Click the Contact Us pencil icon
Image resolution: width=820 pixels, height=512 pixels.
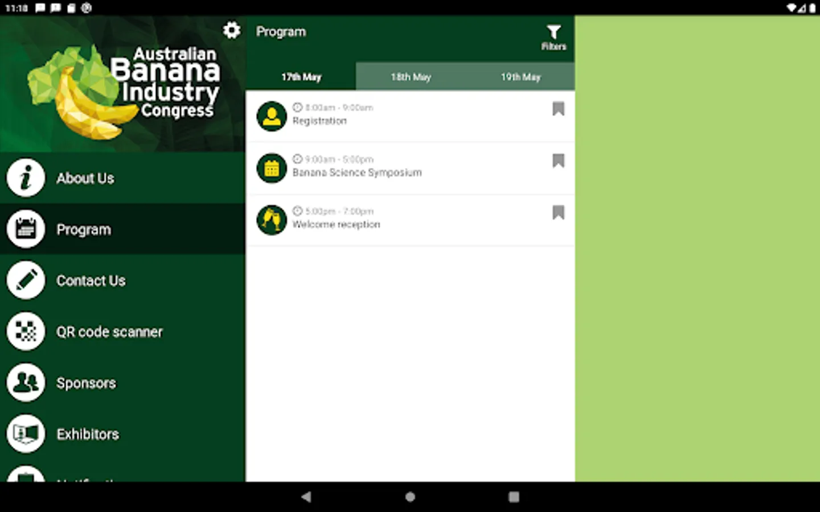coord(26,280)
